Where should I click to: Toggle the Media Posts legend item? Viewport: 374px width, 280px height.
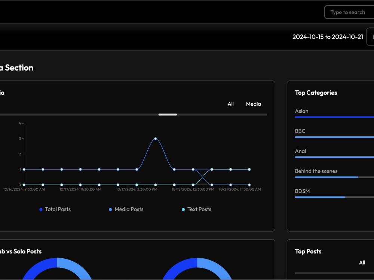126,209
